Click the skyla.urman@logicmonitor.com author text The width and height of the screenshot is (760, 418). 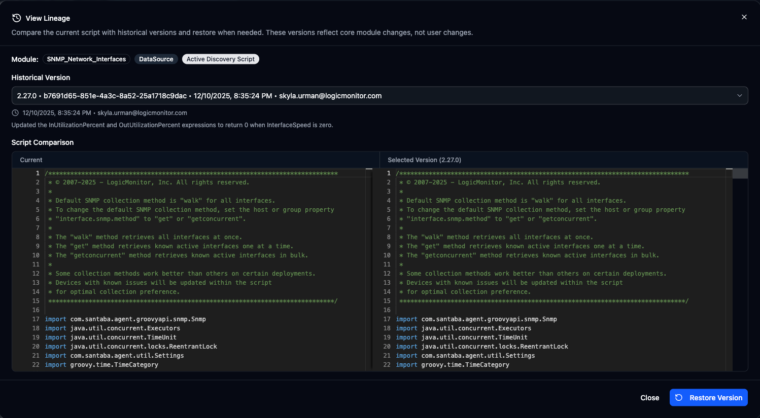pos(143,112)
